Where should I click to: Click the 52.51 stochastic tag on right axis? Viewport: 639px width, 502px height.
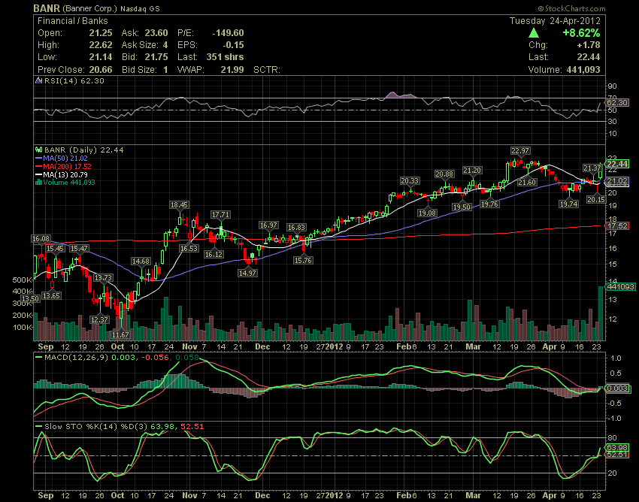[x=617, y=455]
